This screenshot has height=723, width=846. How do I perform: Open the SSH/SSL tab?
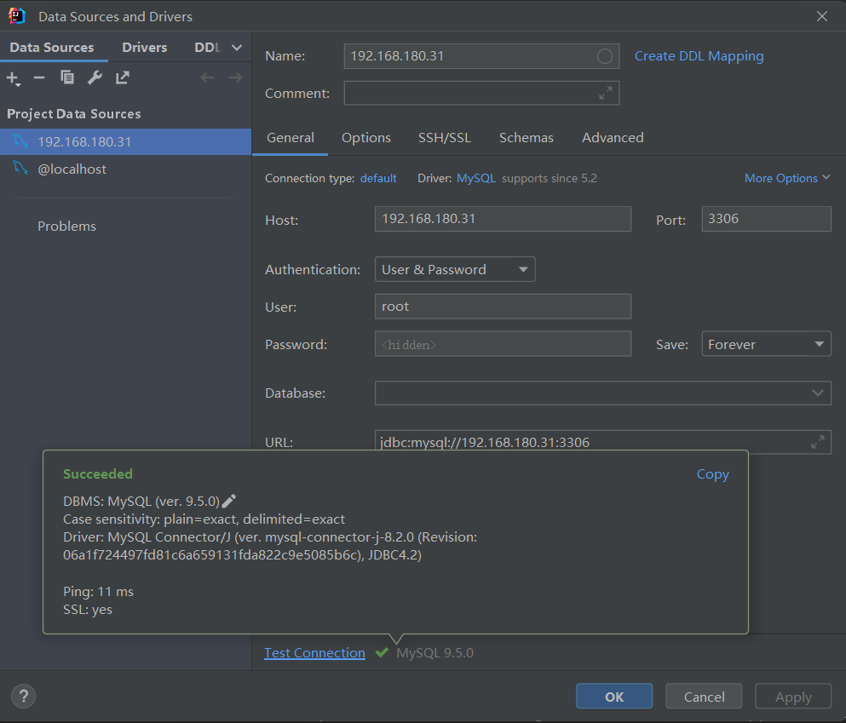[445, 137]
